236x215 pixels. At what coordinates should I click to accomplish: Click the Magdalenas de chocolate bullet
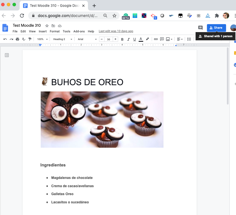pyautogui.click(x=72, y=178)
